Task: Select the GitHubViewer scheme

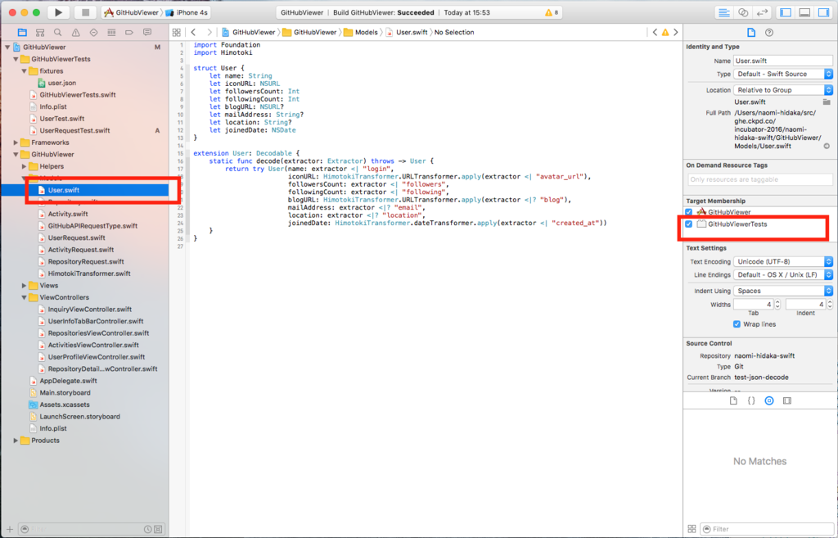Action: (x=132, y=12)
